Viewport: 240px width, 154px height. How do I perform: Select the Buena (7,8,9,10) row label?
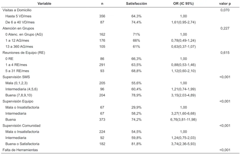[x=19, y=95]
